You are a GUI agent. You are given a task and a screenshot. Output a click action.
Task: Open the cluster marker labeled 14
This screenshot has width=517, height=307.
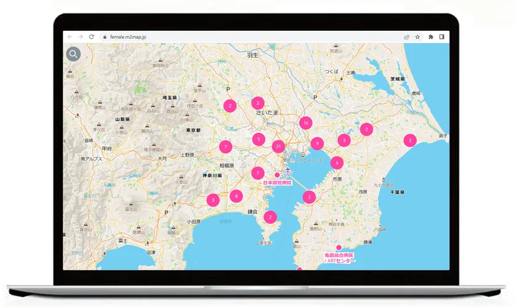point(306,123)
